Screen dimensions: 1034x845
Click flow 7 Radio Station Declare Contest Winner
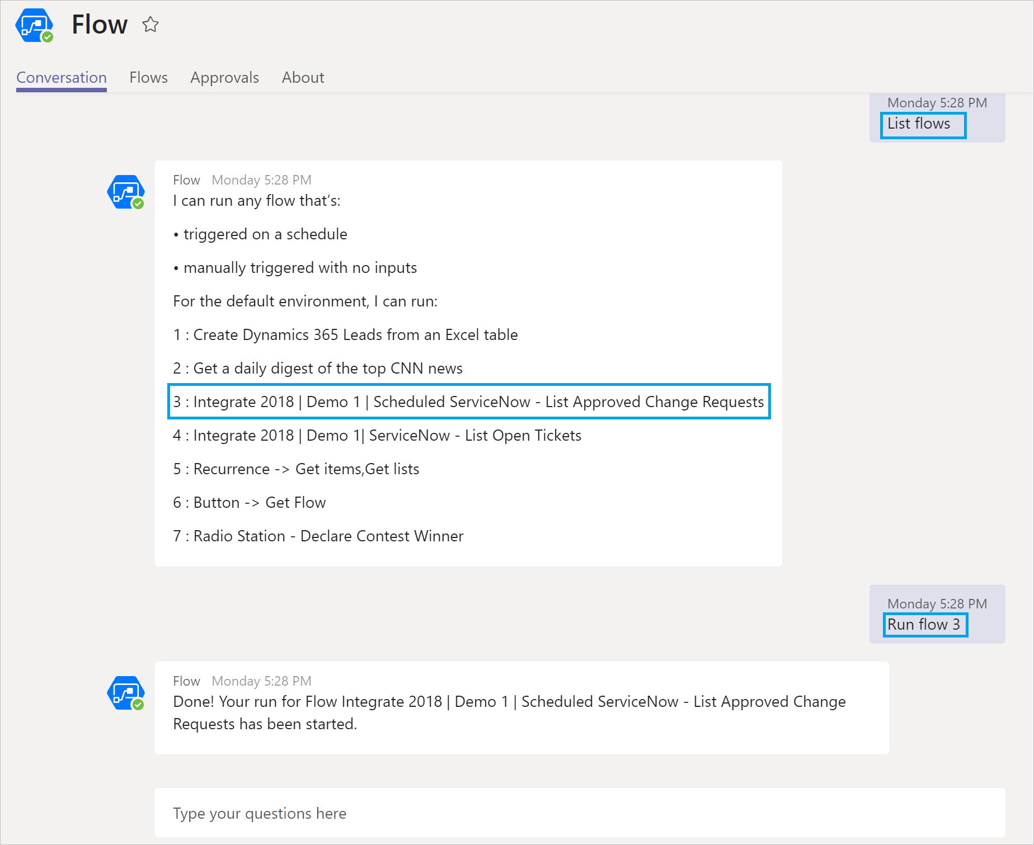click(318, 536)
